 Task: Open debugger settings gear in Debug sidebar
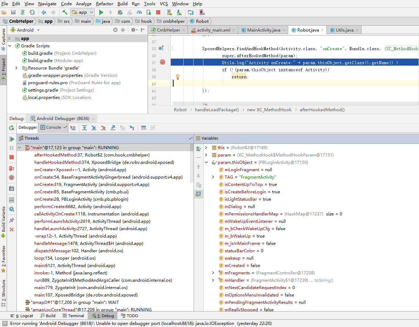coord(12,209)
